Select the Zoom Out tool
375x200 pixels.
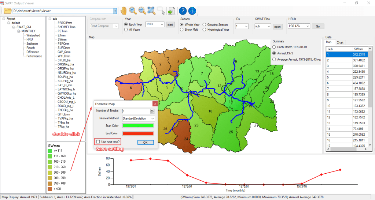click(x=142, y=11)
